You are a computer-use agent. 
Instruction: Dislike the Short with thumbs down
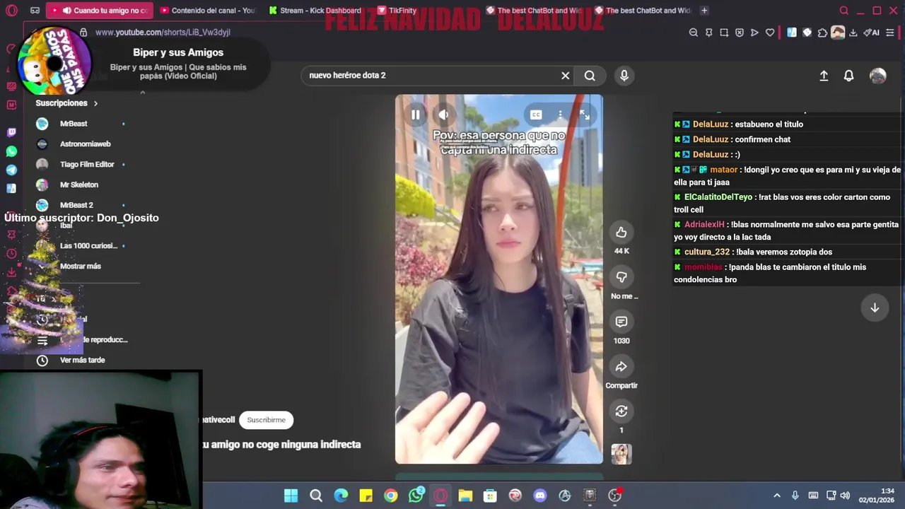pos(621,277)
